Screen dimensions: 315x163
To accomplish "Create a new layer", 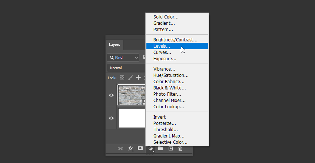I will point(170,149).
